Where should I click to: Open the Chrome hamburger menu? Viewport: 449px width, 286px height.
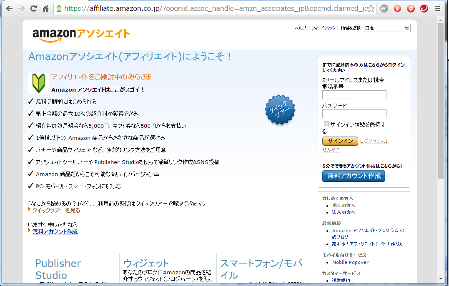pyautogui.click(x=437, y=9)
